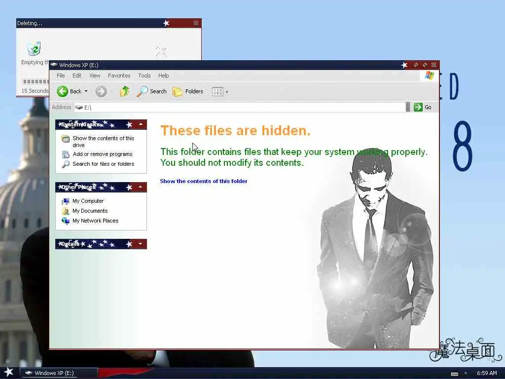Expand the Details panel
This screenshot has width=505, height=379.
click(x=141, y=244)
